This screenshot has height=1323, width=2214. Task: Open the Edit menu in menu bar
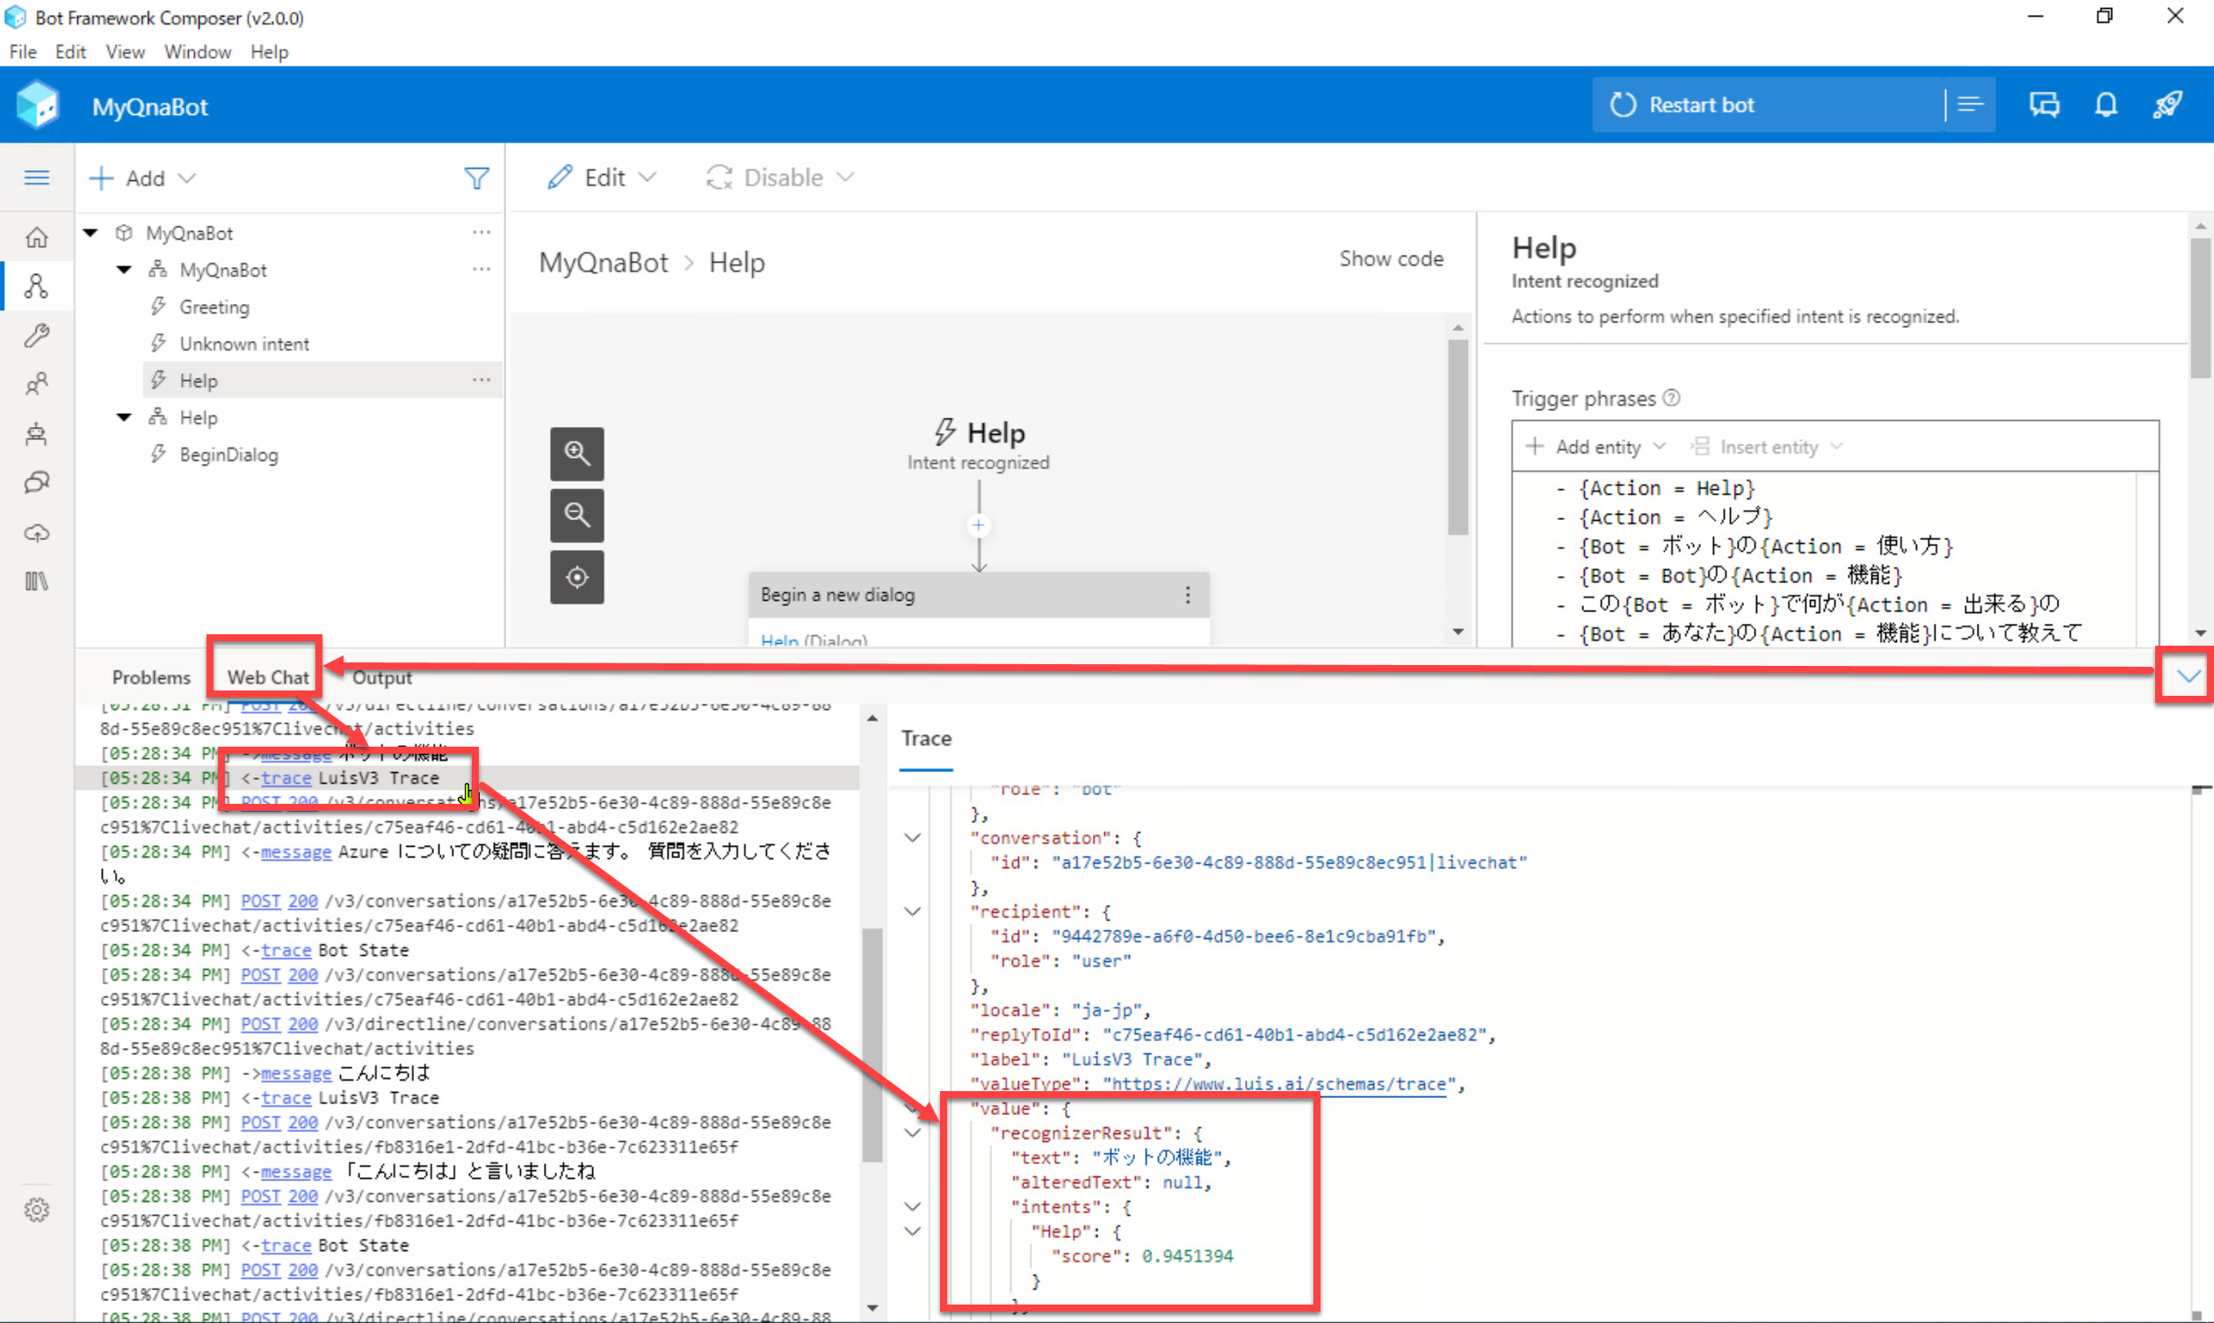coord(70,52)
